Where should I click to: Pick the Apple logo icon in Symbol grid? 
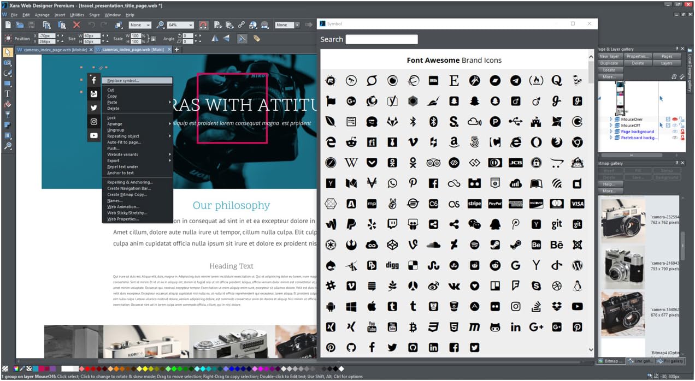click(372, 307)
